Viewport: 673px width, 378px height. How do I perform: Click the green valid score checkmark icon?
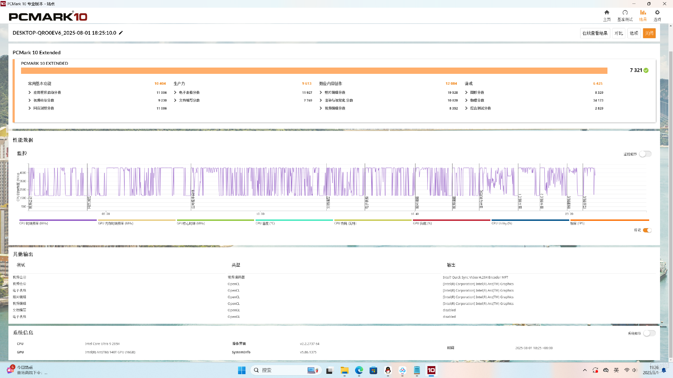(646, 70)
